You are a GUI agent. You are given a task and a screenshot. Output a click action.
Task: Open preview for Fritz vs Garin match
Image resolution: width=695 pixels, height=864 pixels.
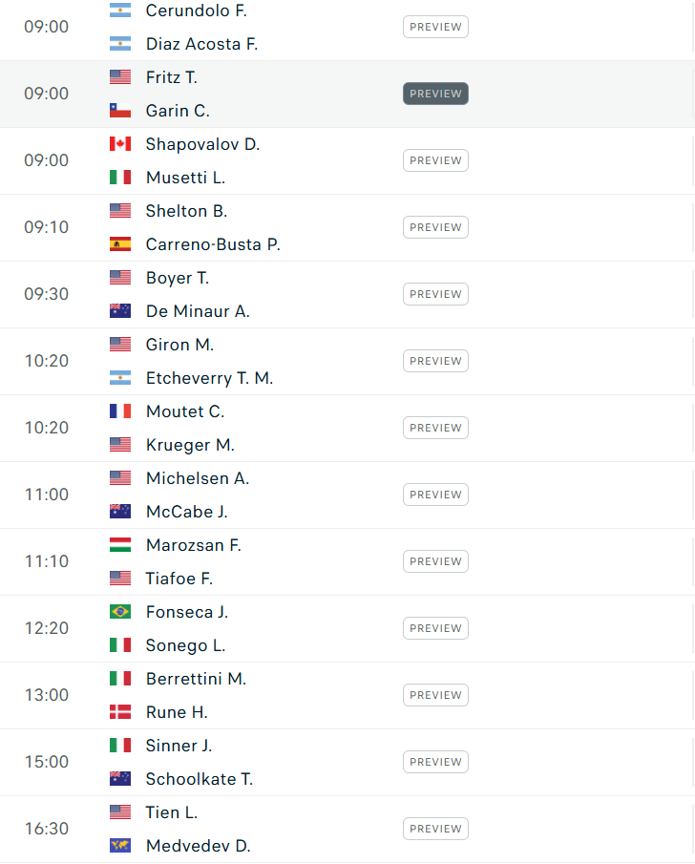(435, 94)
